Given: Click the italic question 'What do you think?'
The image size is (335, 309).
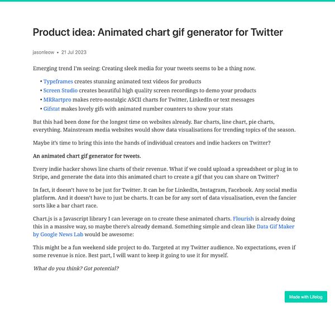Looking at the screenshot, I should 76,269.
